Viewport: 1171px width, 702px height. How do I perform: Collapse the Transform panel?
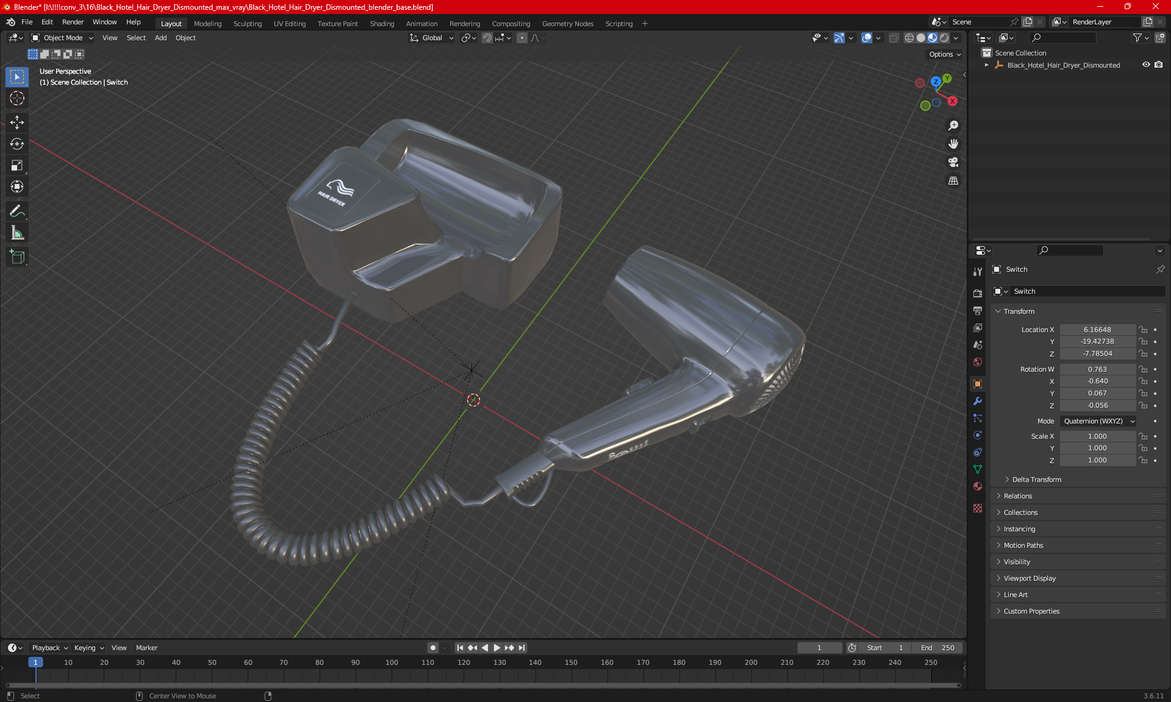[x=1019, y=311]
